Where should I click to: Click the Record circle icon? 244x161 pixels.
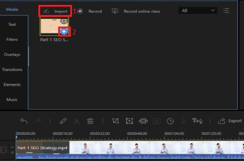click(x=80, y=11)
